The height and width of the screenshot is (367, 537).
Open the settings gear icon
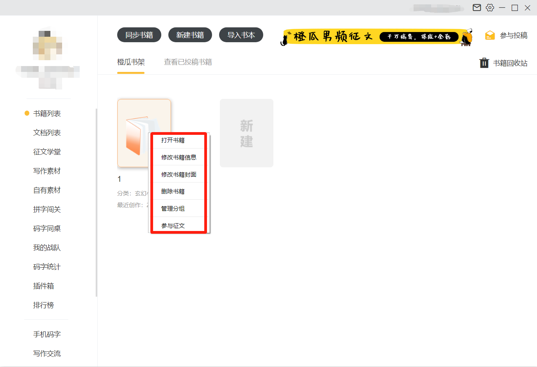click(490, 7)
